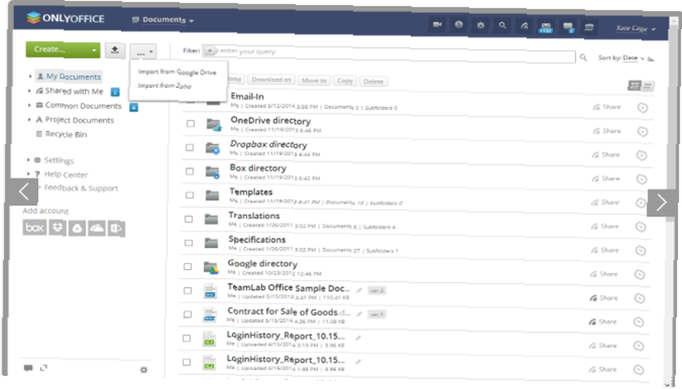Connect a Google Drive account icon
Screen dimensions: 682x389
[x=77, y=229]
